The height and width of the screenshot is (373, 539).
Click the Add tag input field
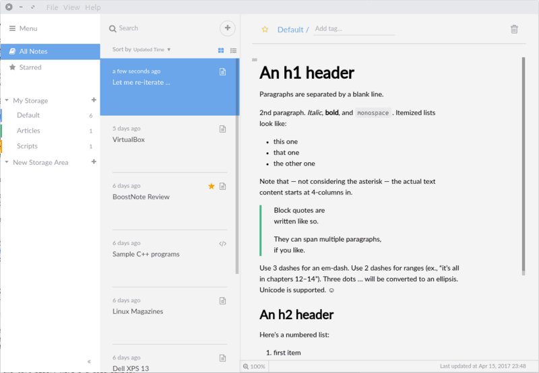[x=354, y=29]
